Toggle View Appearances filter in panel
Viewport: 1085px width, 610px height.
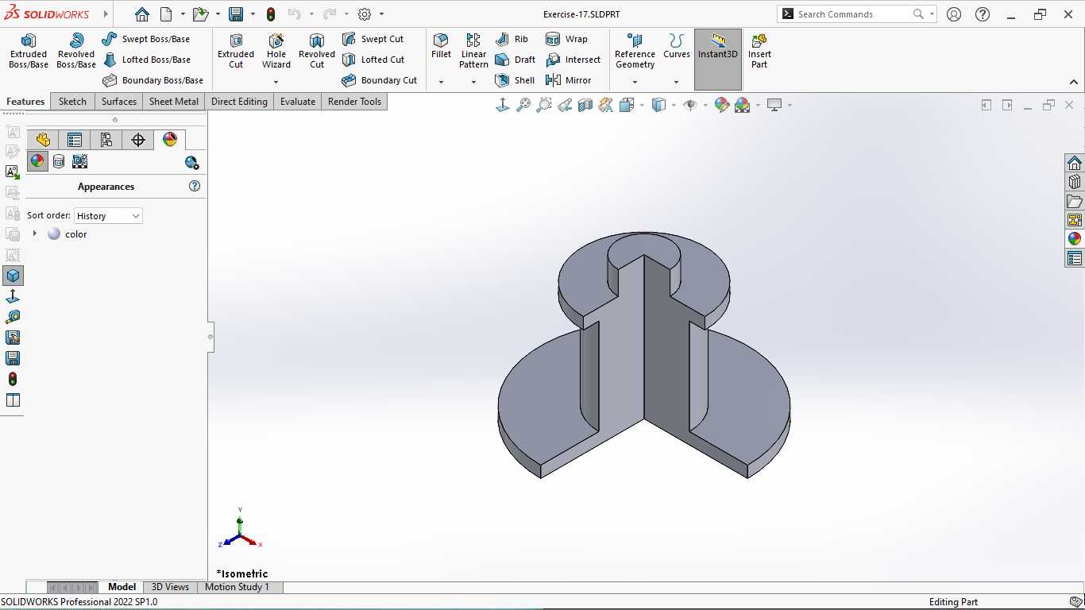37,161
